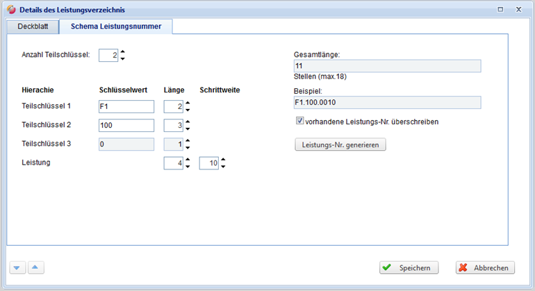This screenshot has height=291, width=535.
Task: Click the down arrow navigation icon
Action: click(17, 267)
